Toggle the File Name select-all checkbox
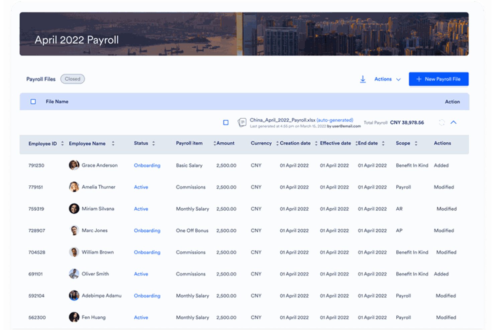Screen dimensions: 495x330 pos(33,102)
